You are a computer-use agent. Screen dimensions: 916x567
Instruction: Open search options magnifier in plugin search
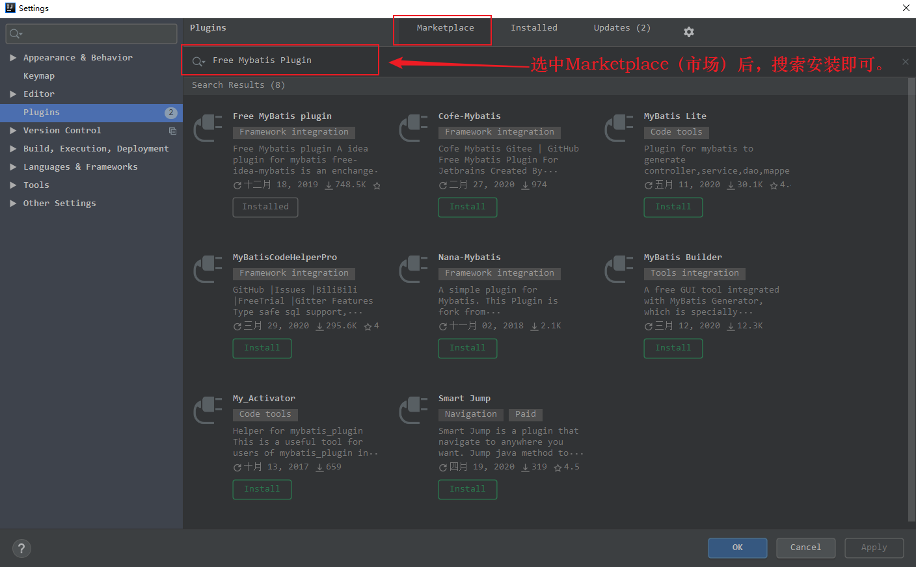point(198,61)
